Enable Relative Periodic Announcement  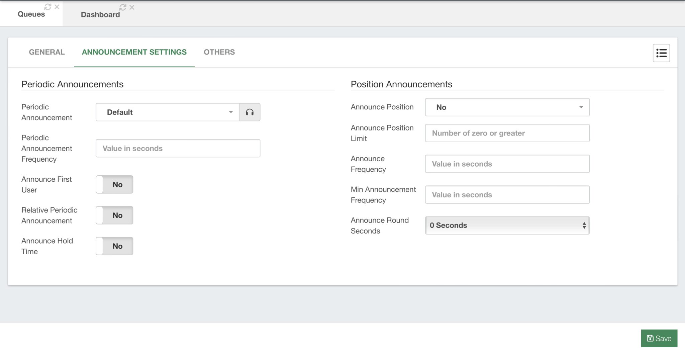[114, 215]
